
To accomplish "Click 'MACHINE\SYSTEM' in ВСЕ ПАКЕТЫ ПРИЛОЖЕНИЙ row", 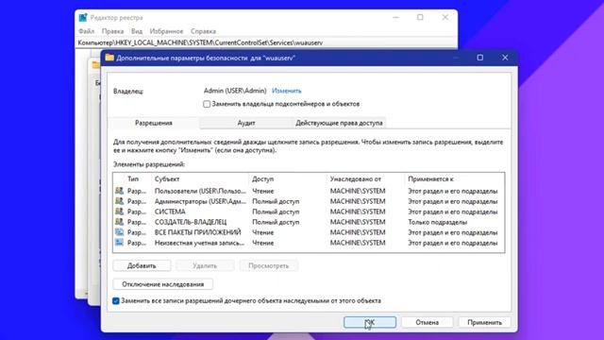I will pos(358,232).
